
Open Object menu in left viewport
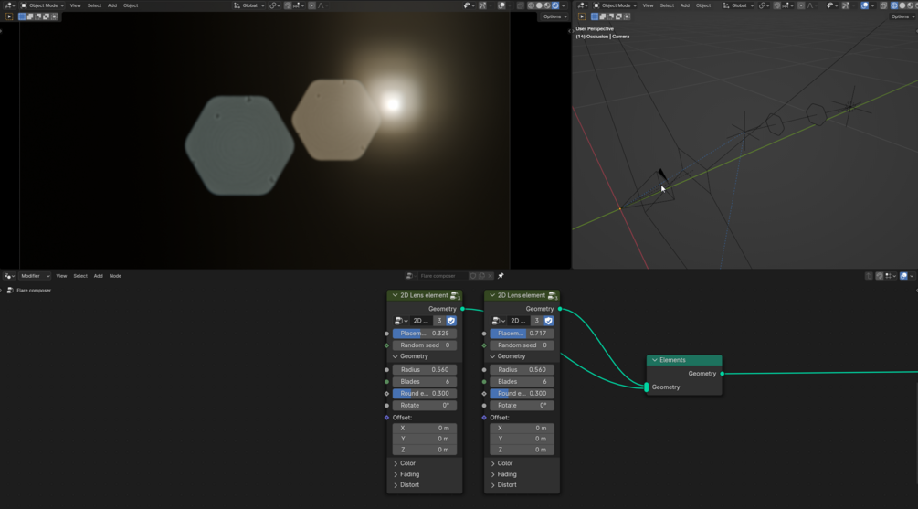point(131,5)
